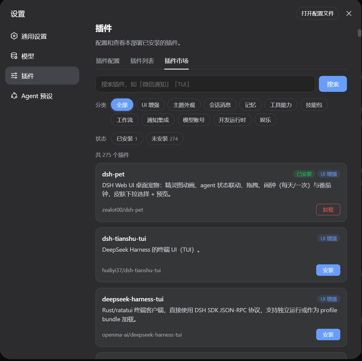Click the vertical scrollbar thumb
Viewport: 362px width, 361px height.
(359, 33)
